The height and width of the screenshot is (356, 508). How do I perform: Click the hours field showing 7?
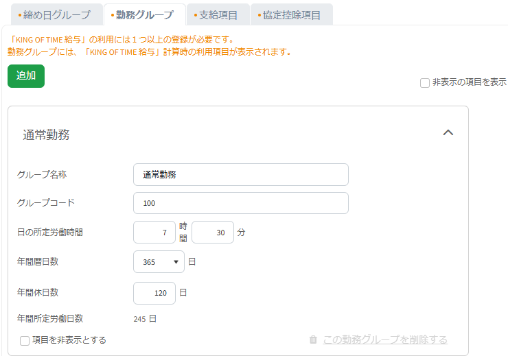pos(154,232)
